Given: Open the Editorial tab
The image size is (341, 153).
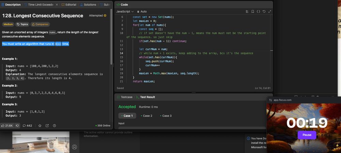Looking at the screenshot, I should pyautogui.click(x=69, y=4).
